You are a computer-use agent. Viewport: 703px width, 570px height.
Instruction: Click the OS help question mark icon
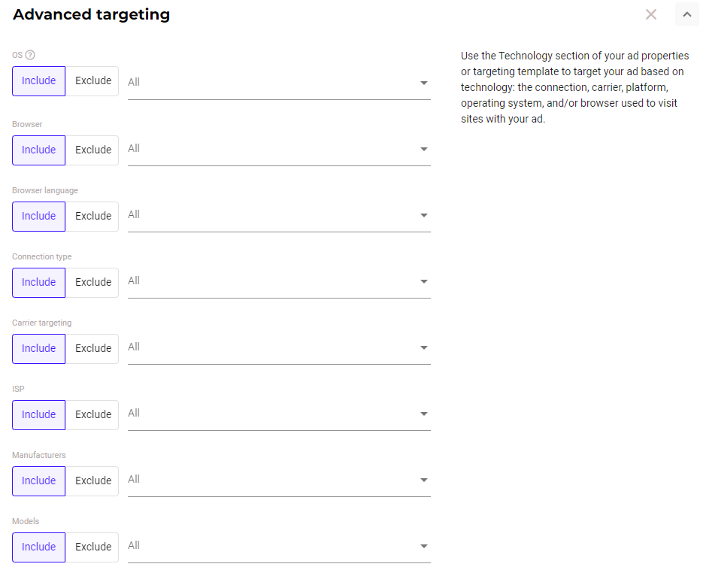30,55
